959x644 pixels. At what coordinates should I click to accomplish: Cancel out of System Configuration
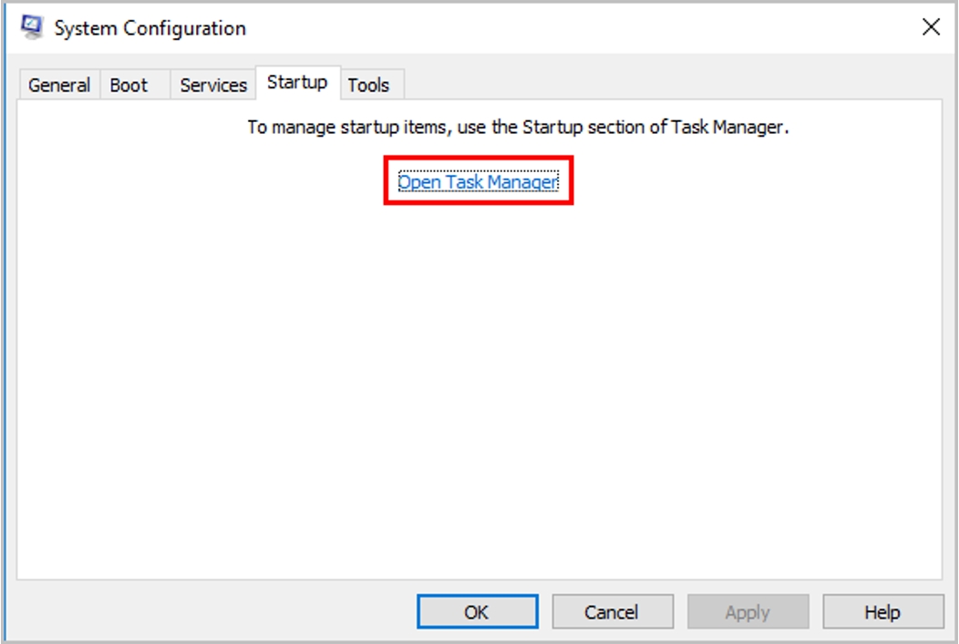(613, 611)
